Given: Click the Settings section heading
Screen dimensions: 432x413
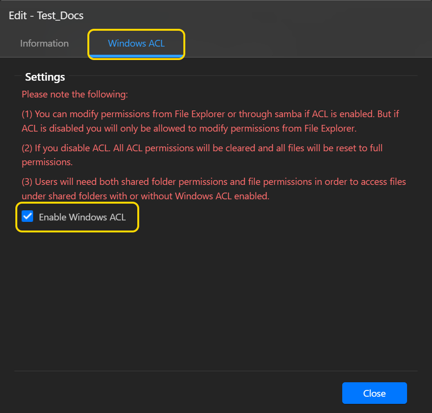Looking at the screenshot, I should click(45, 77).
